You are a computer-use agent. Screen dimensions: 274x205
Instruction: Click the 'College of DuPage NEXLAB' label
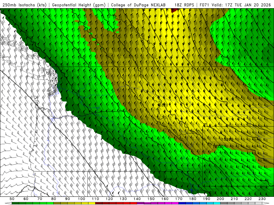138,5
